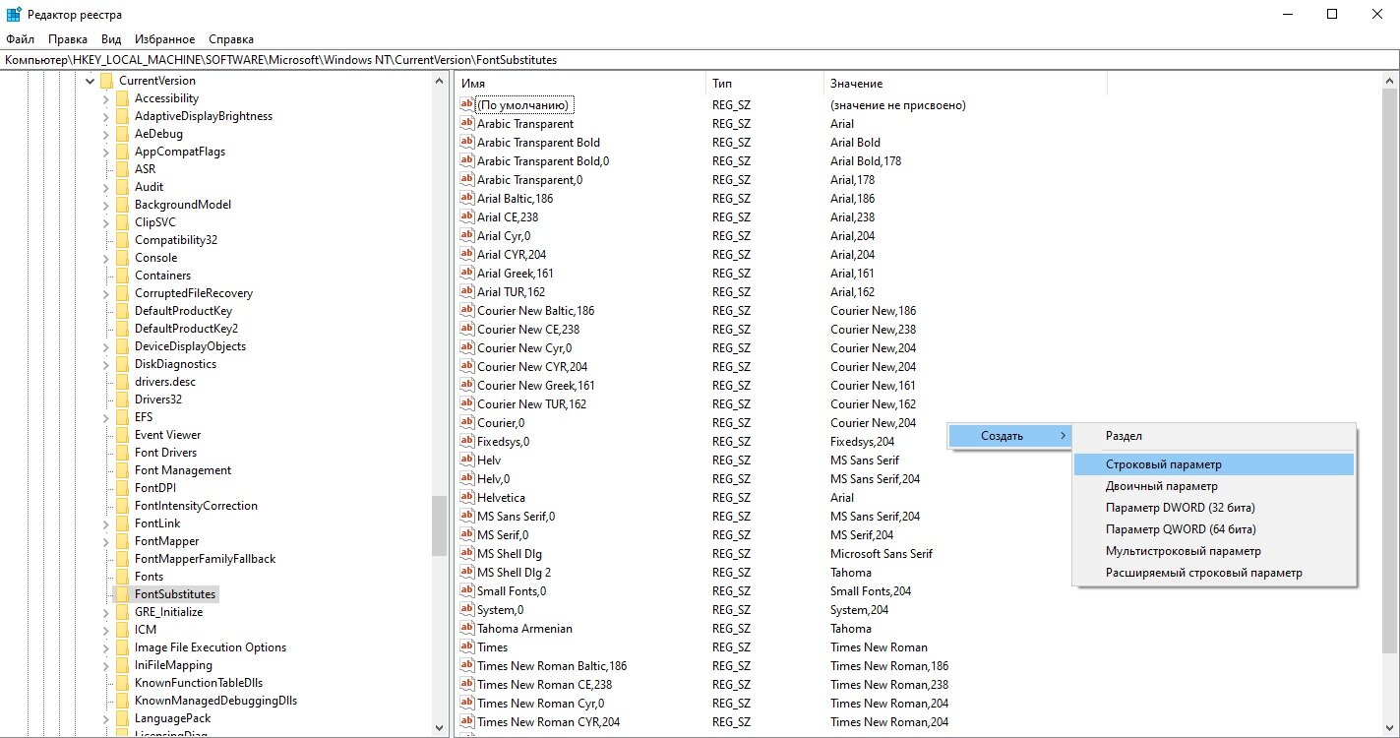Click the folder icon of FontSubstitutes key
Image resolution: width=1400 pixels, height=738 pixels.
pos(122,594)
